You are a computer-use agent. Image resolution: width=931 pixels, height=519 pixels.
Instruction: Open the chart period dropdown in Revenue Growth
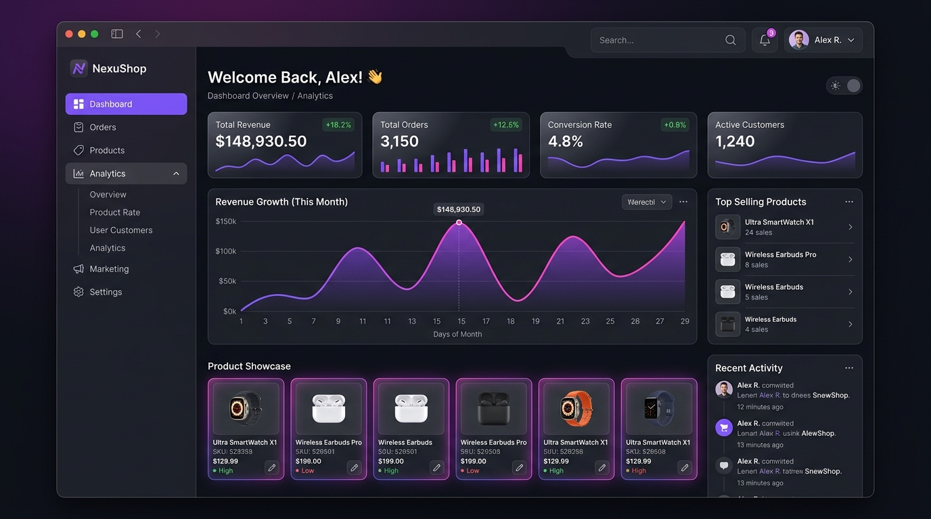tap(647, 202)
